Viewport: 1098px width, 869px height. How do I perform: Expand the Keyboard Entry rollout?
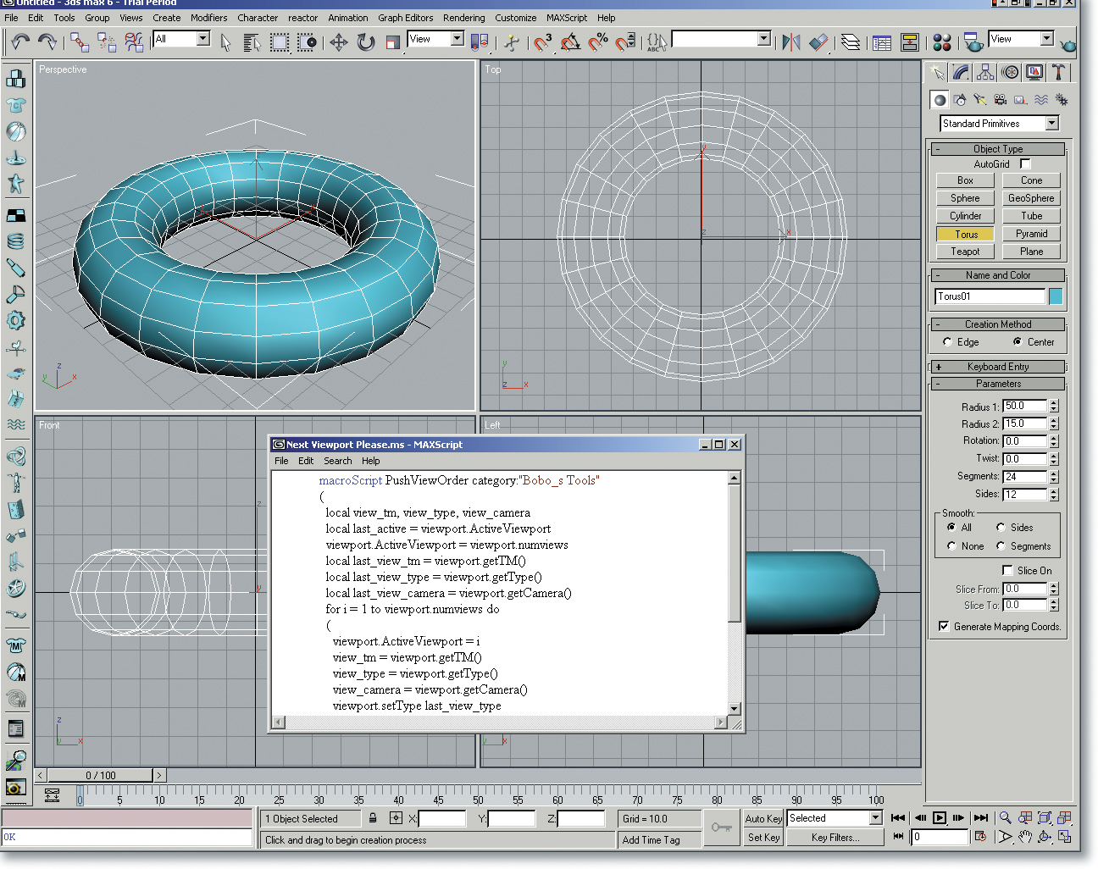(998, 367)
